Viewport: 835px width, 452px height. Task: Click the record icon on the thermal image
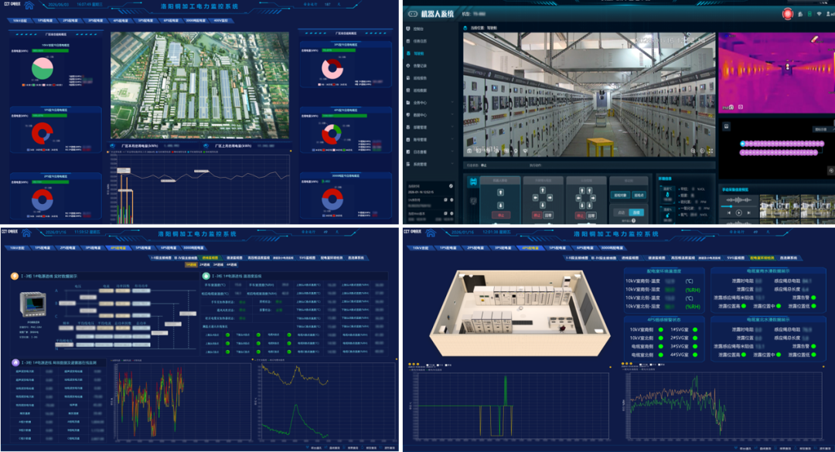point(740,107)
